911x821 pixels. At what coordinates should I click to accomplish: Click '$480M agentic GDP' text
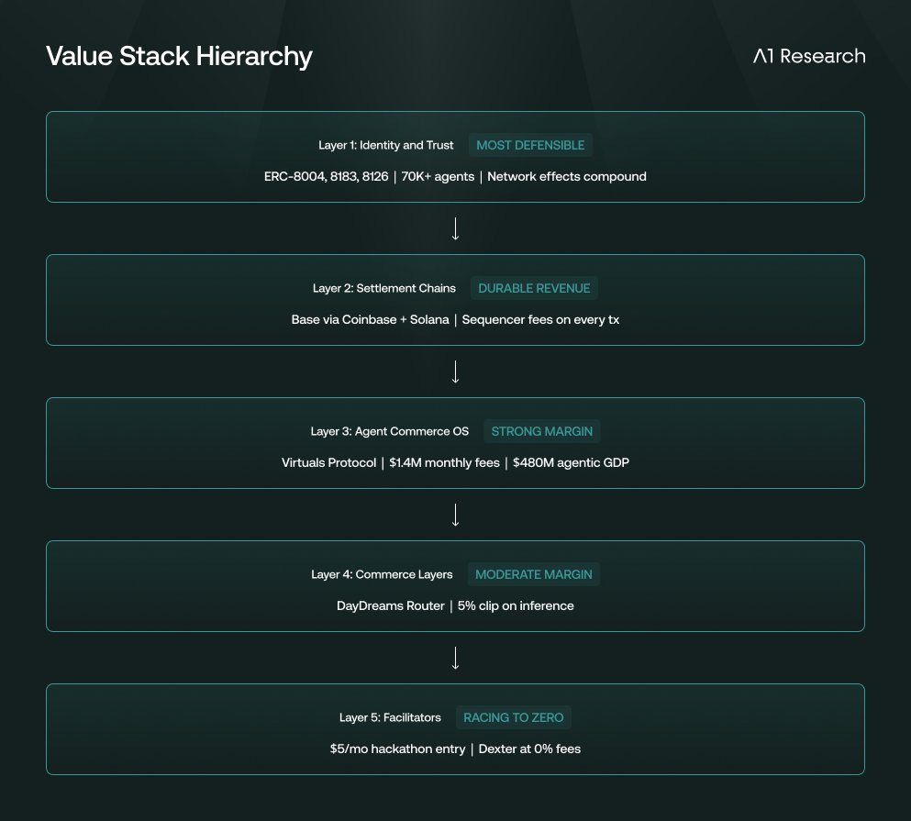tap(572, 462)
